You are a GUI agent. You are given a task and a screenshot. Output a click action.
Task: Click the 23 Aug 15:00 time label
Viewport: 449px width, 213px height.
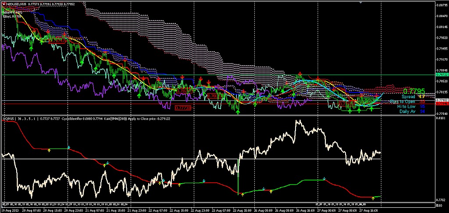point(242,210)
